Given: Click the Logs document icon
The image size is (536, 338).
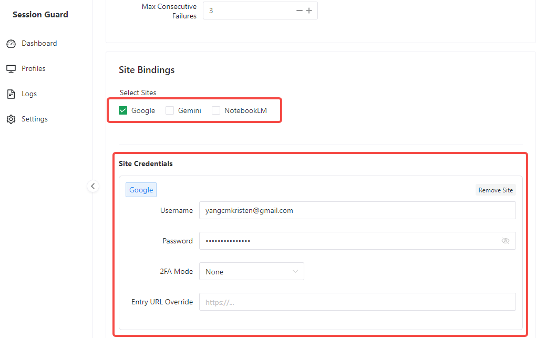Looking at the screenshot, I should click(11, 94).
